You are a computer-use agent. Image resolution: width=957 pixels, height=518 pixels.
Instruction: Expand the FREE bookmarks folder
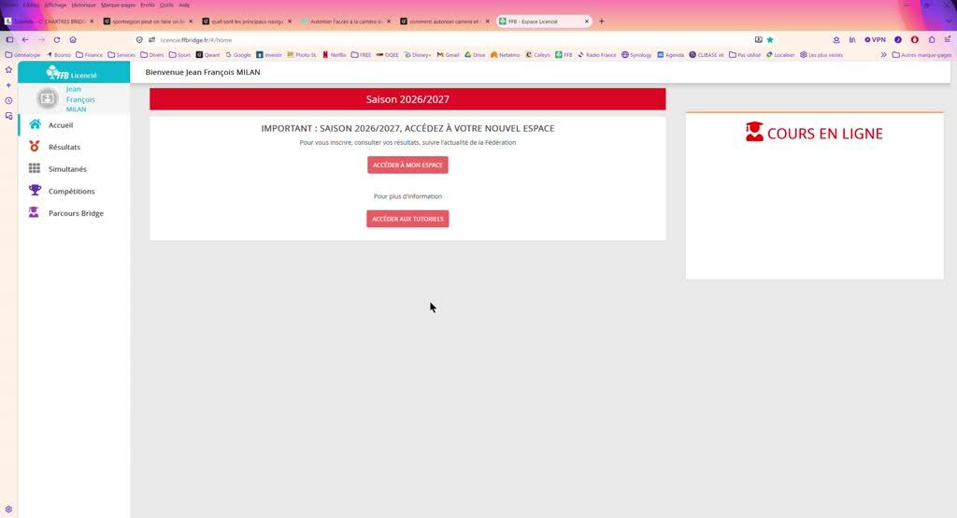(362, 55)
